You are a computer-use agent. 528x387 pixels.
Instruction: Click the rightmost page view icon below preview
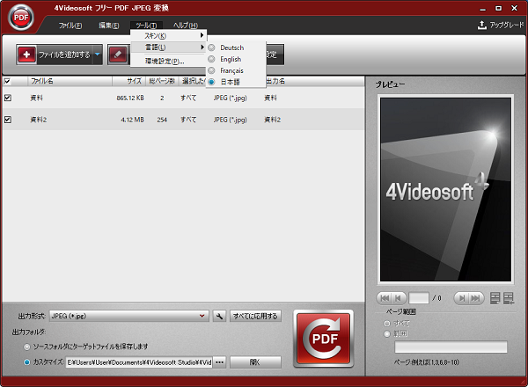509,297
